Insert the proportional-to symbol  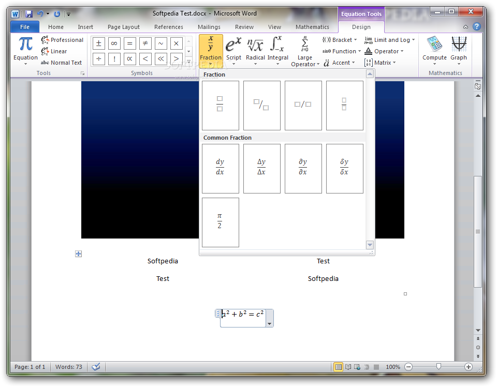(x=129, y=59)
